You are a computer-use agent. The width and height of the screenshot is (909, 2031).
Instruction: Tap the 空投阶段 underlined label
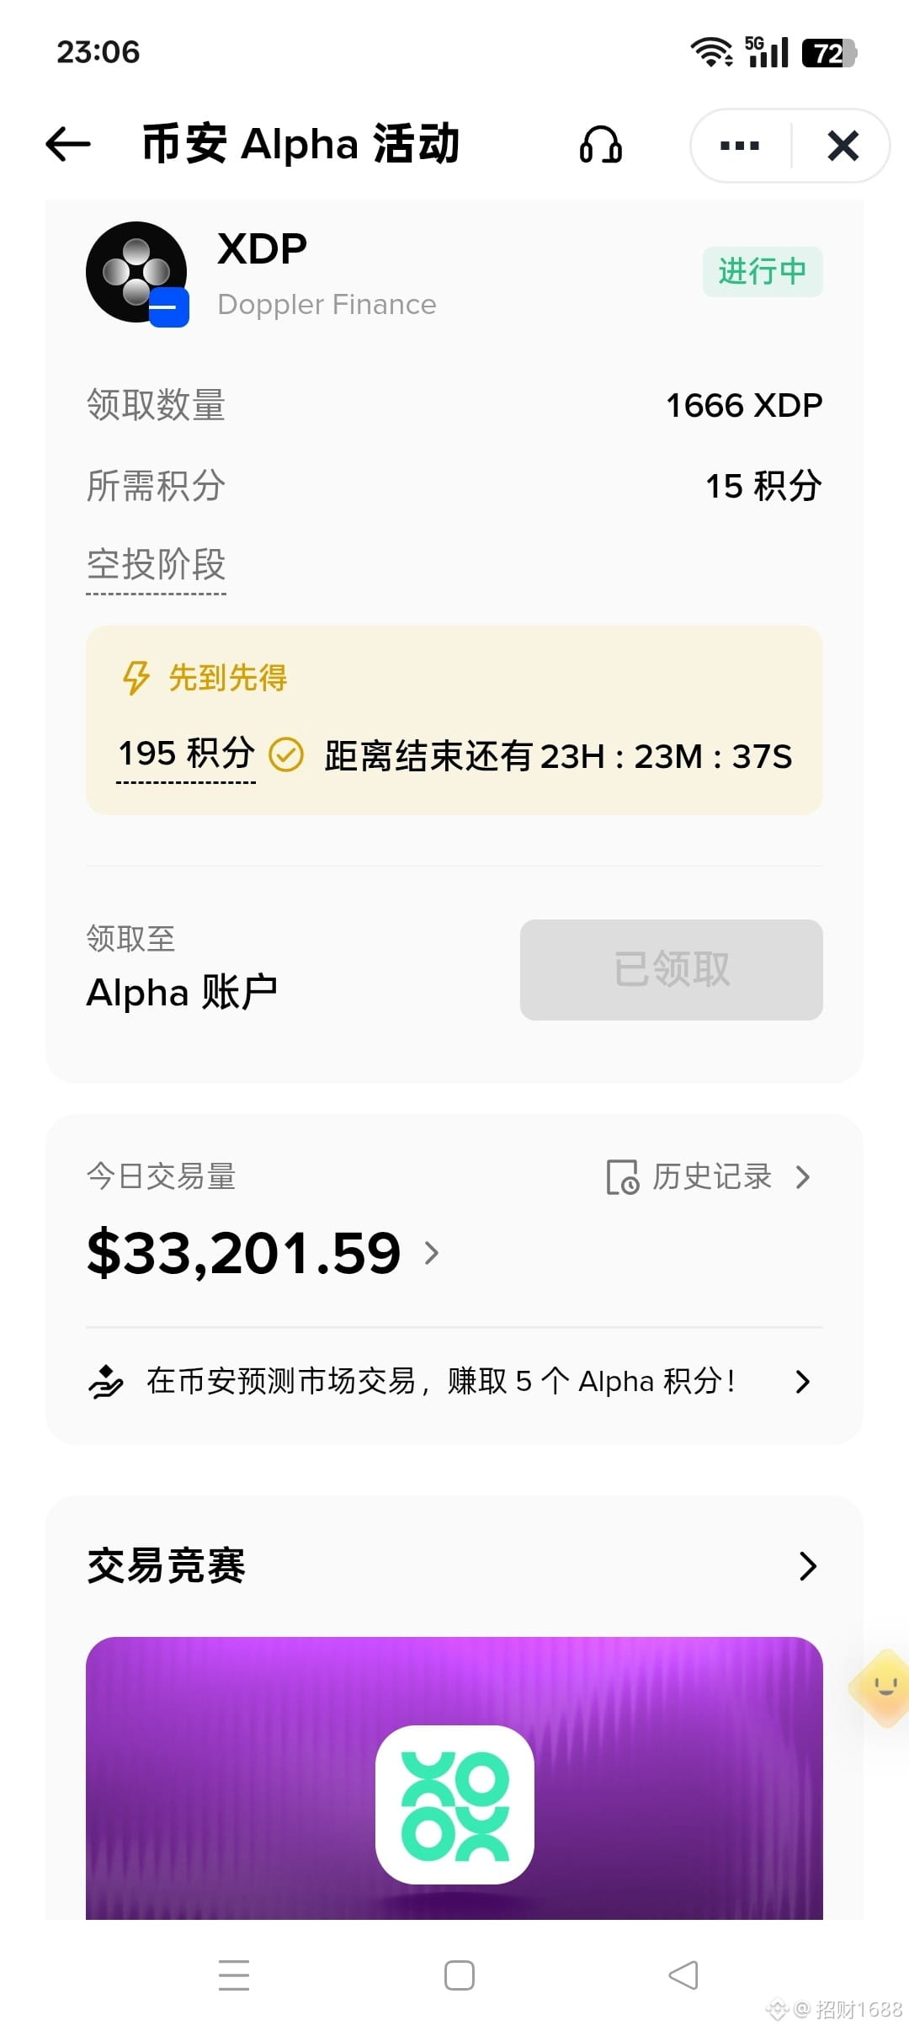[157, 565]
